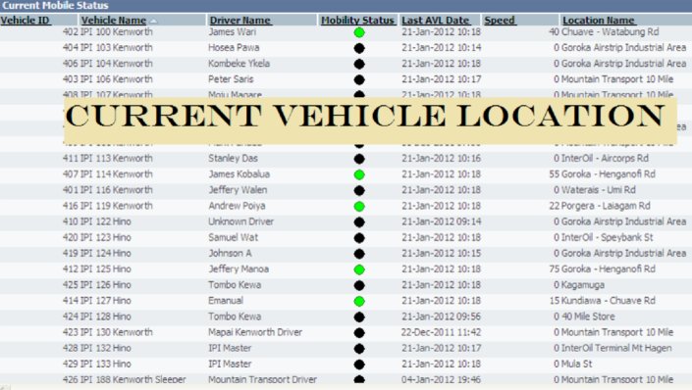Click black status dot for Stanley Das

tap(359, 159)
